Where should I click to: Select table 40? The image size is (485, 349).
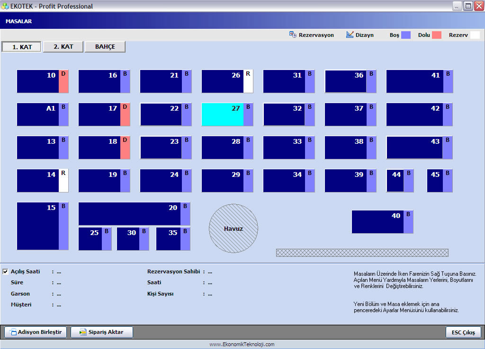pos(382,222)
